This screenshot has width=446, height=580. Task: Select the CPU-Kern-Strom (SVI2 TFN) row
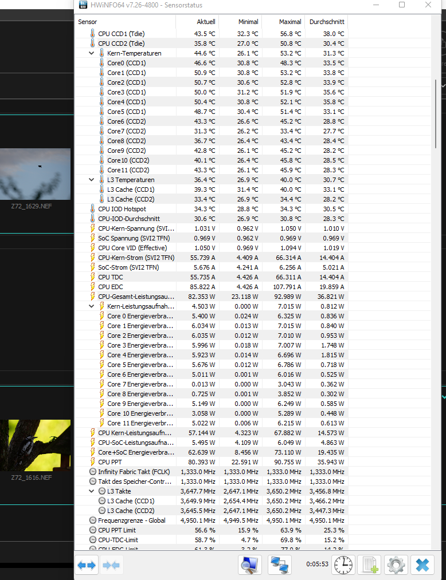tap(211, 258)
